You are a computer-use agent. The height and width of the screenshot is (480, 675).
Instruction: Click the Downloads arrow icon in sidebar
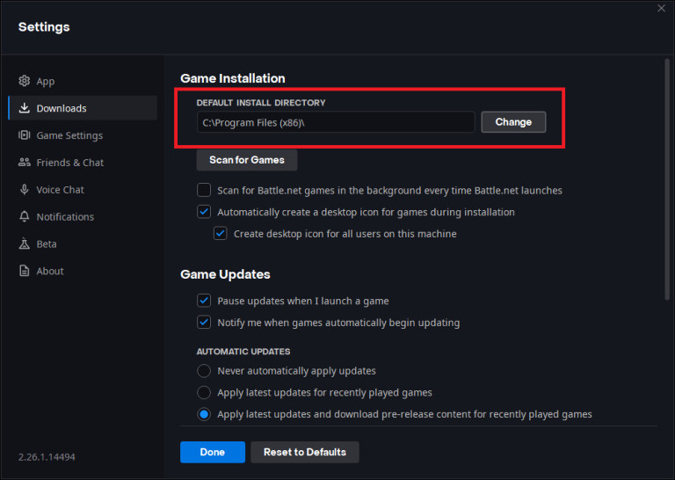point(25,109)
